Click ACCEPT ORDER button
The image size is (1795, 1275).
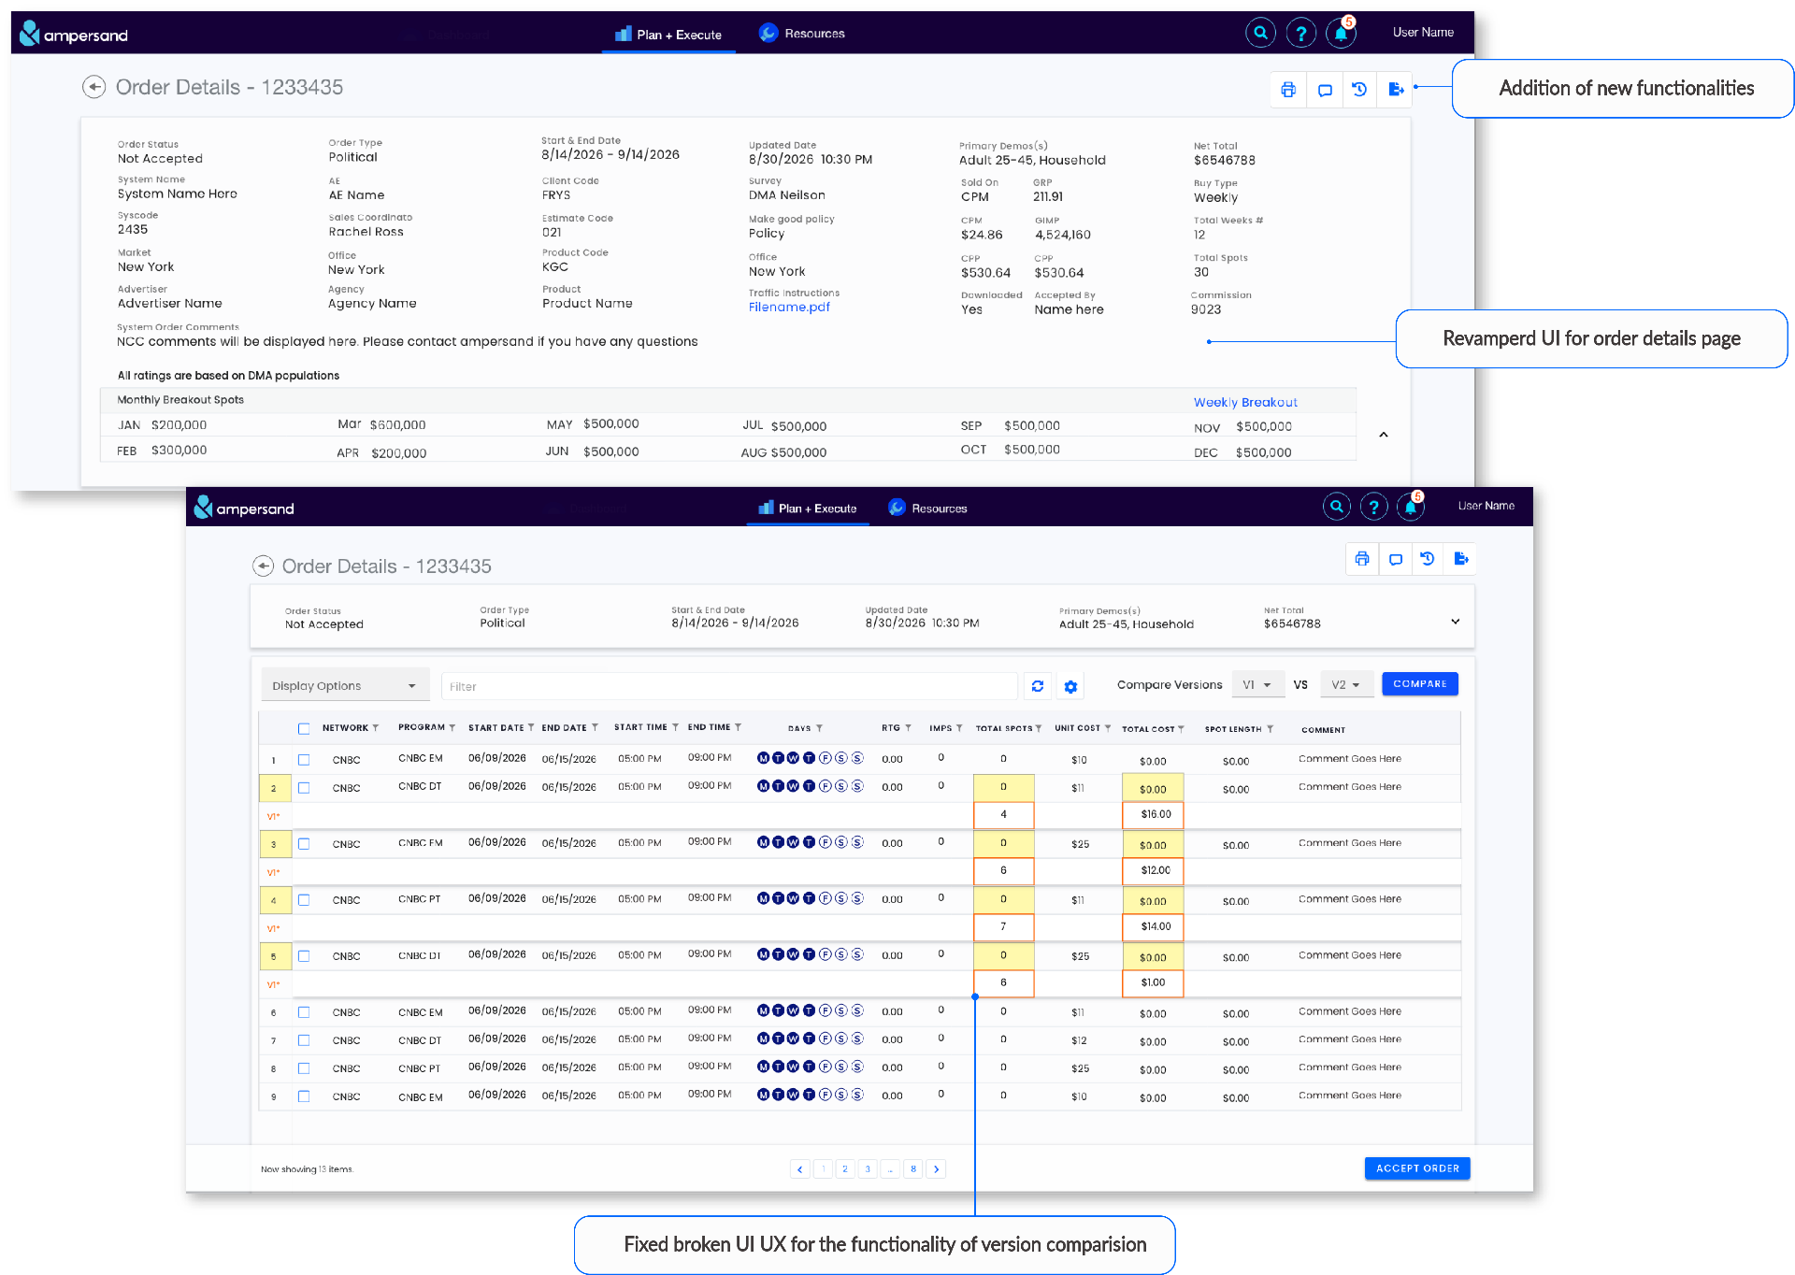(x=1417, y=1168)
